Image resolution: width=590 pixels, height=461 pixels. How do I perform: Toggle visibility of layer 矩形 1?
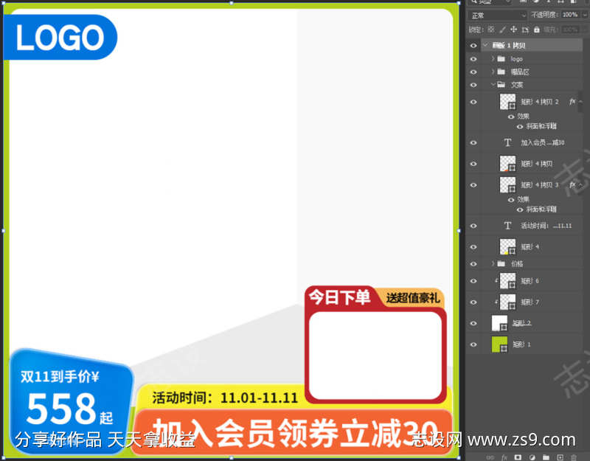coord(473,344)
